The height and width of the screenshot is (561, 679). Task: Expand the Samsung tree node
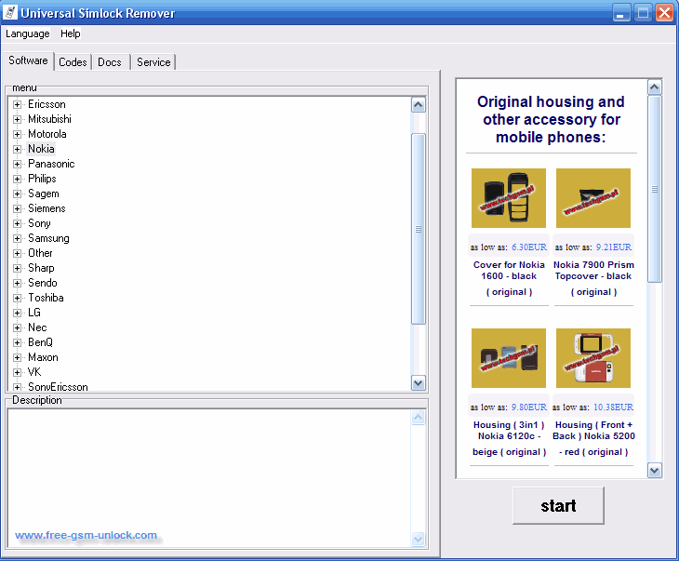[17, 238]
